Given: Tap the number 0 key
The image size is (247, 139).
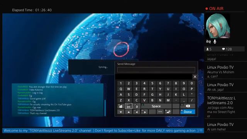Looking at the screenshot, I should tap(191, 83).
